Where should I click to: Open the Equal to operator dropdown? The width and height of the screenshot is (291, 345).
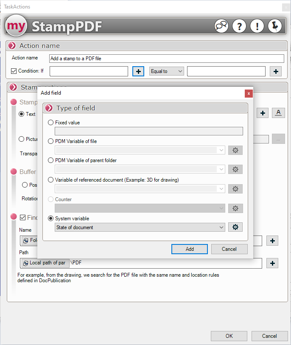pyautogui.click(x=167, y=71)
